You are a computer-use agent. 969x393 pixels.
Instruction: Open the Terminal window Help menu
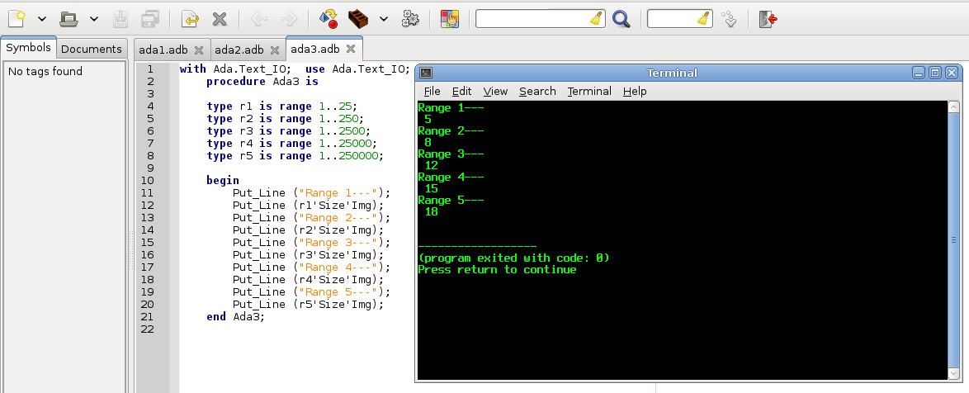pos(635,92)
